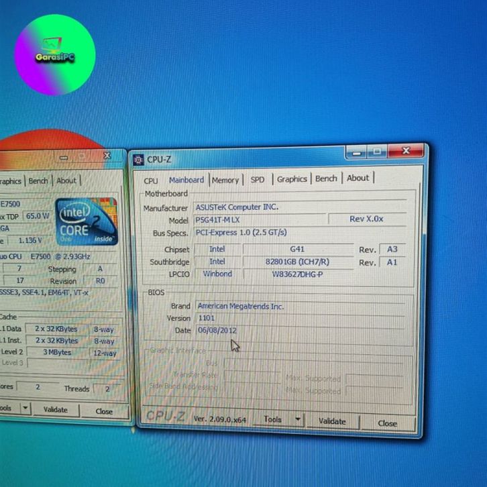Click the Manufacturer field ASUSTeK Computer INC.
The height and width of the screenshot is (487, 487).
pos(300,207)
